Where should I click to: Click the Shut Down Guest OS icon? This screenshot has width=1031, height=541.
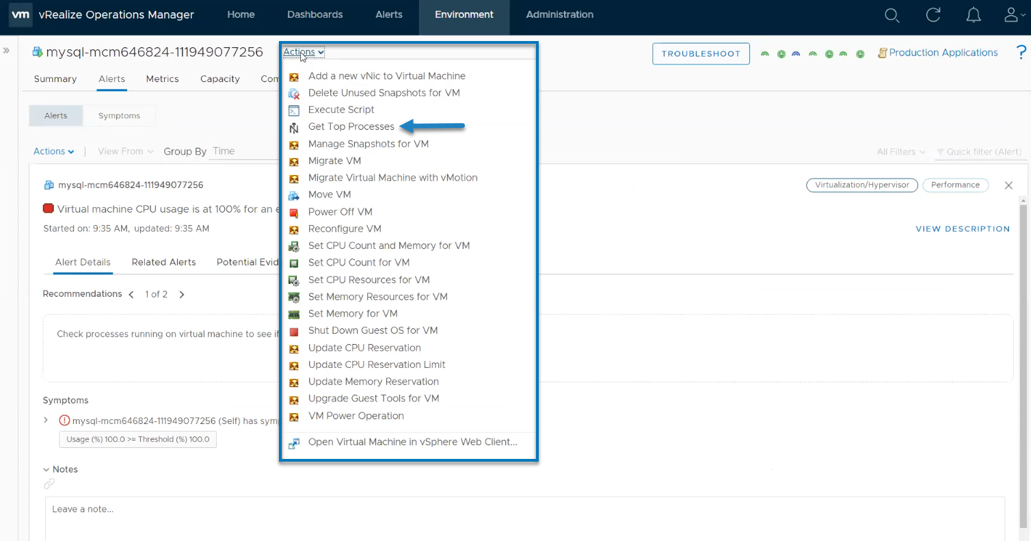tap(294, 331)
